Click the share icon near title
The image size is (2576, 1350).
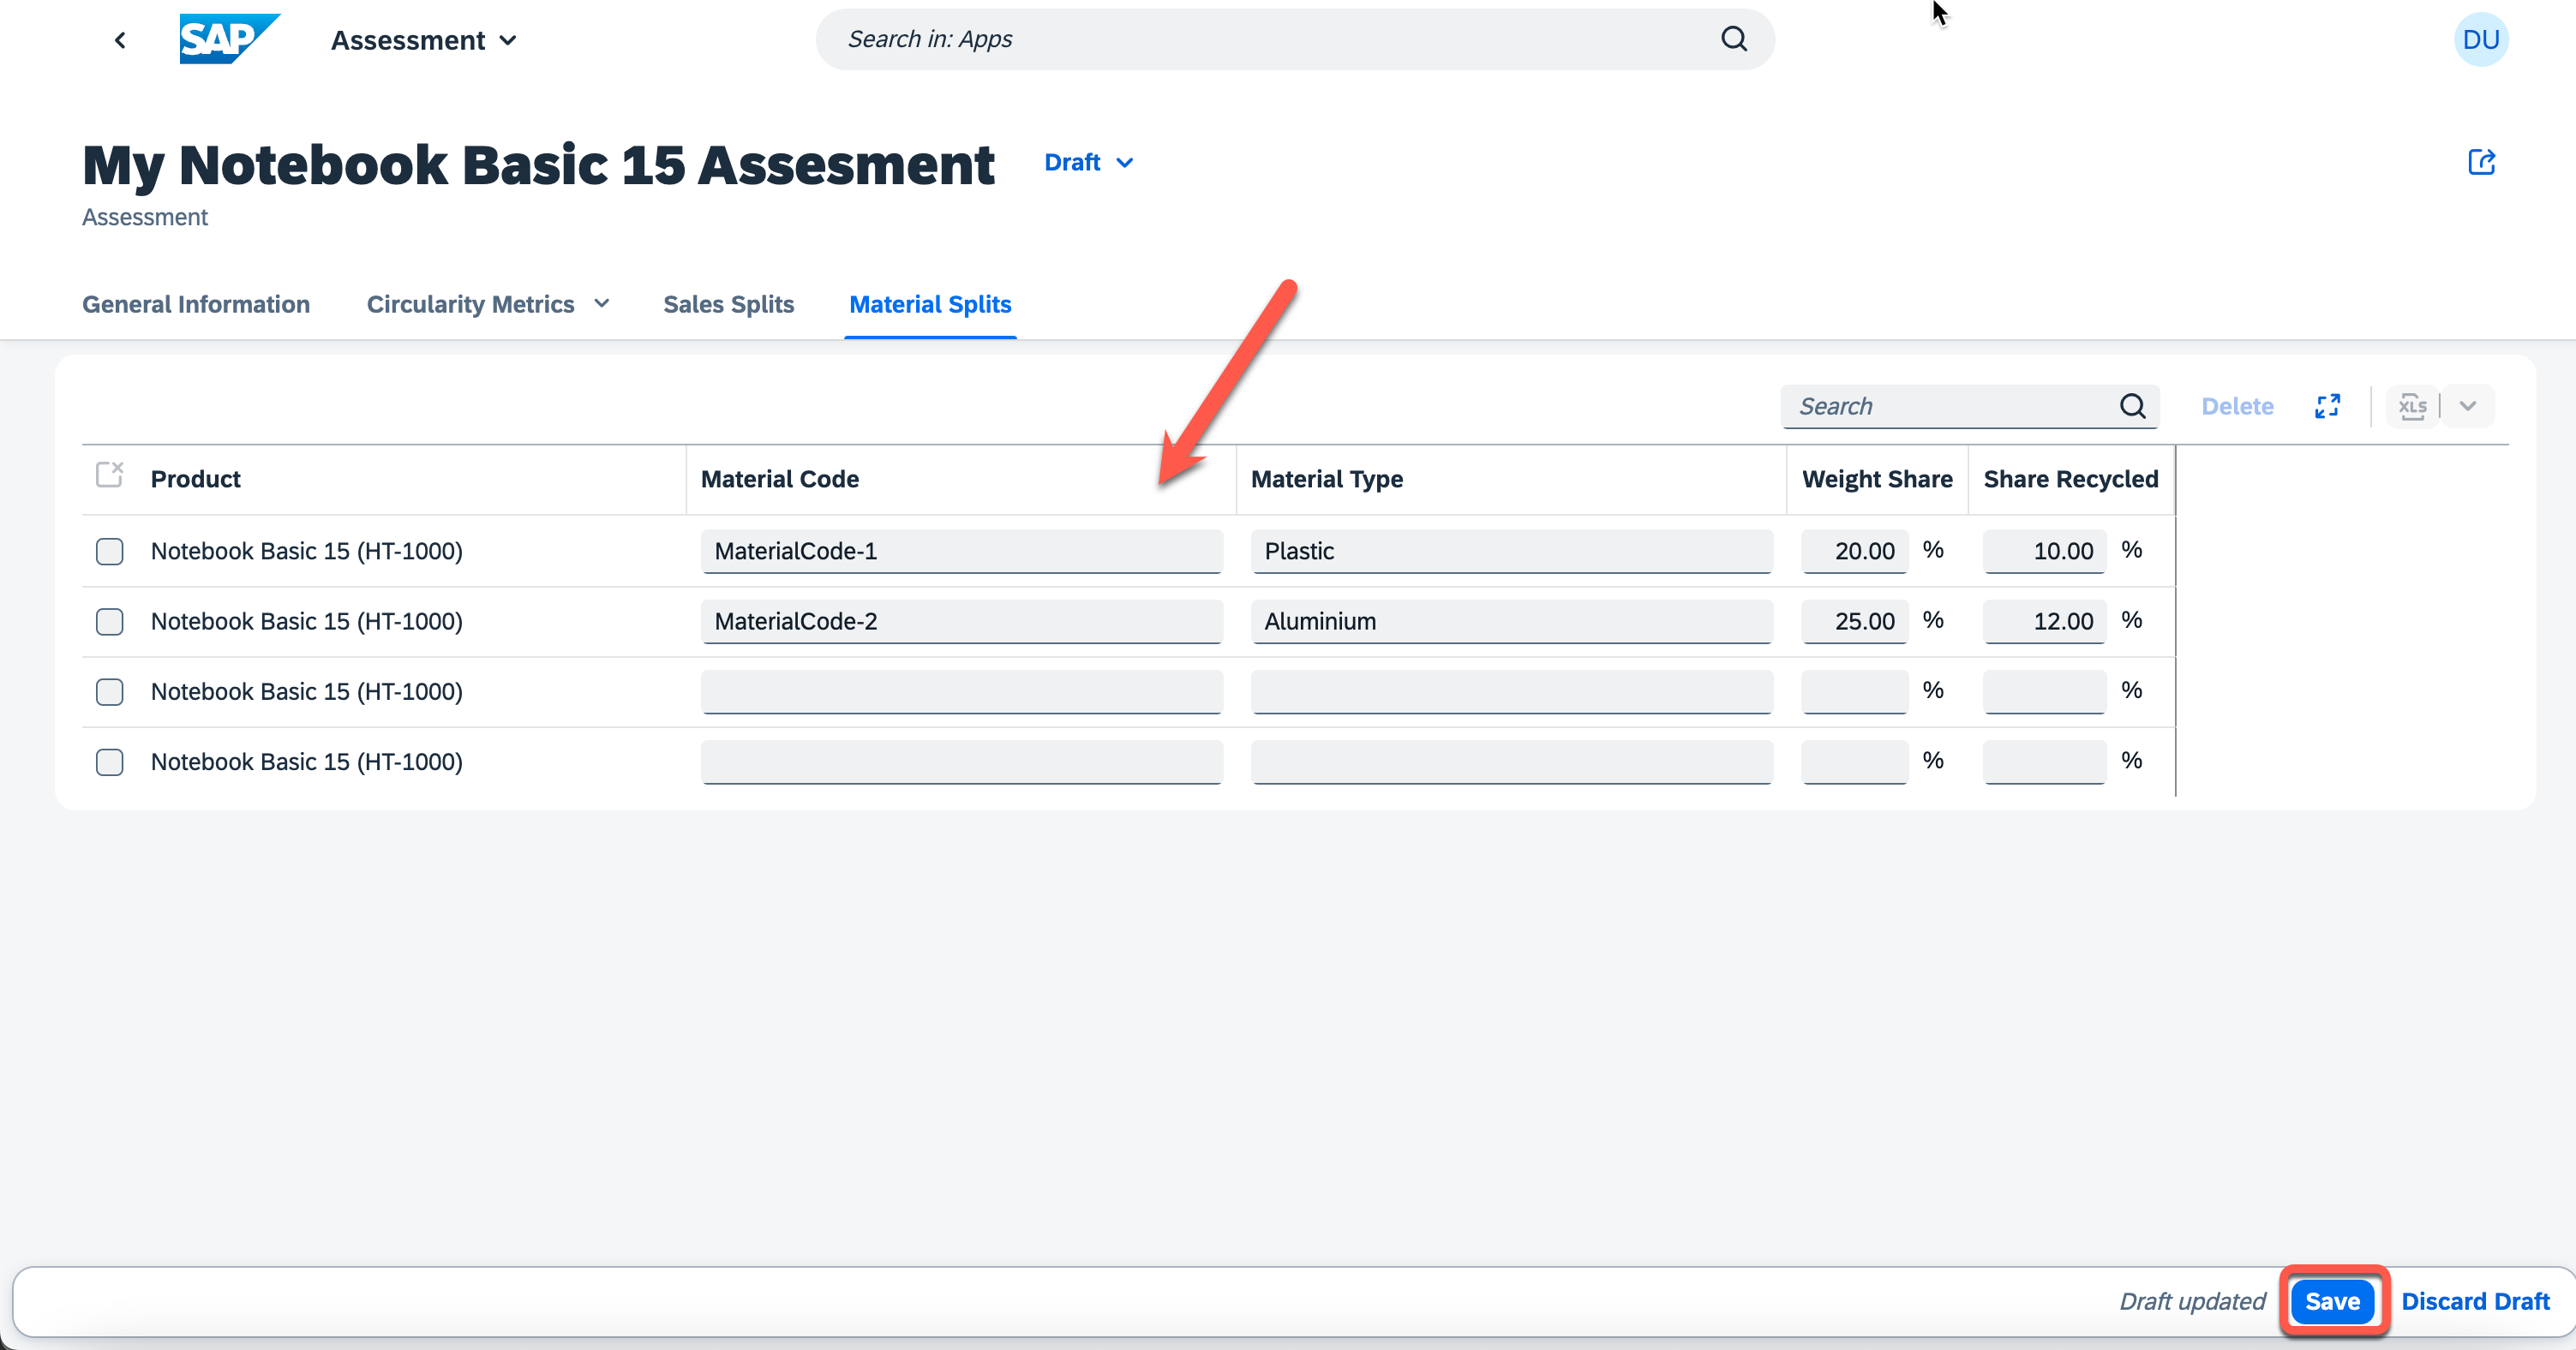point(2481,162)
